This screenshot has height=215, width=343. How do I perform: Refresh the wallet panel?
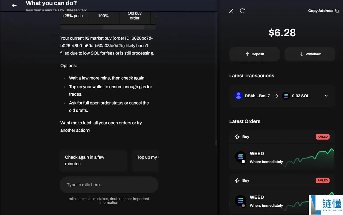click(x=242, y=11)
